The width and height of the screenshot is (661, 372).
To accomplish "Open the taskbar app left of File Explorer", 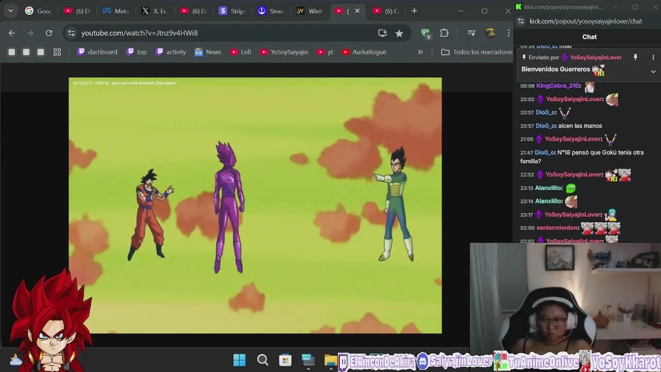I will [308, 360].
